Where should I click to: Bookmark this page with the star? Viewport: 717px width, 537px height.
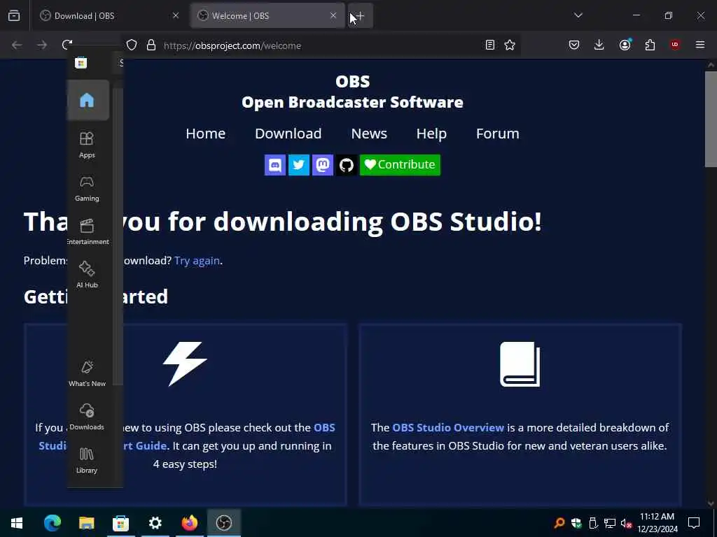click(510, 45)
